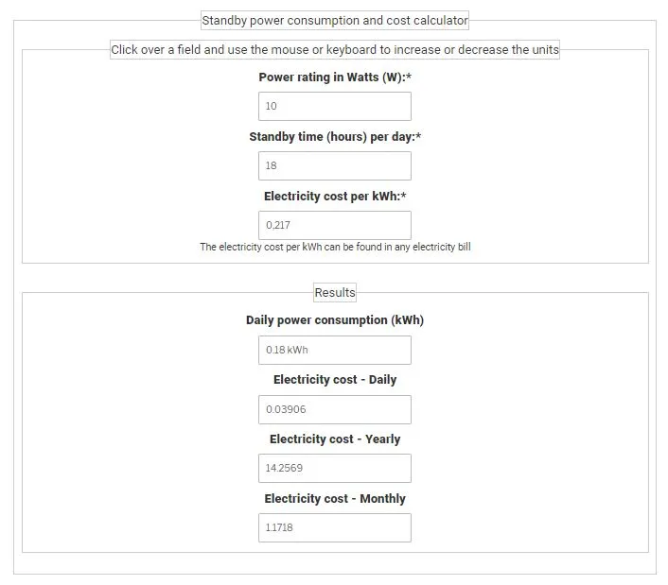Viewport: 668px width, 585px height.
Task: Click the Daily power consumption result field
Action: (334, 350)
